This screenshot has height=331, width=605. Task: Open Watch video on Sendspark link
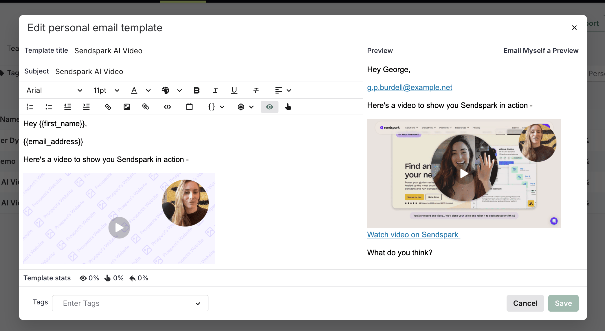click(413, 235)
